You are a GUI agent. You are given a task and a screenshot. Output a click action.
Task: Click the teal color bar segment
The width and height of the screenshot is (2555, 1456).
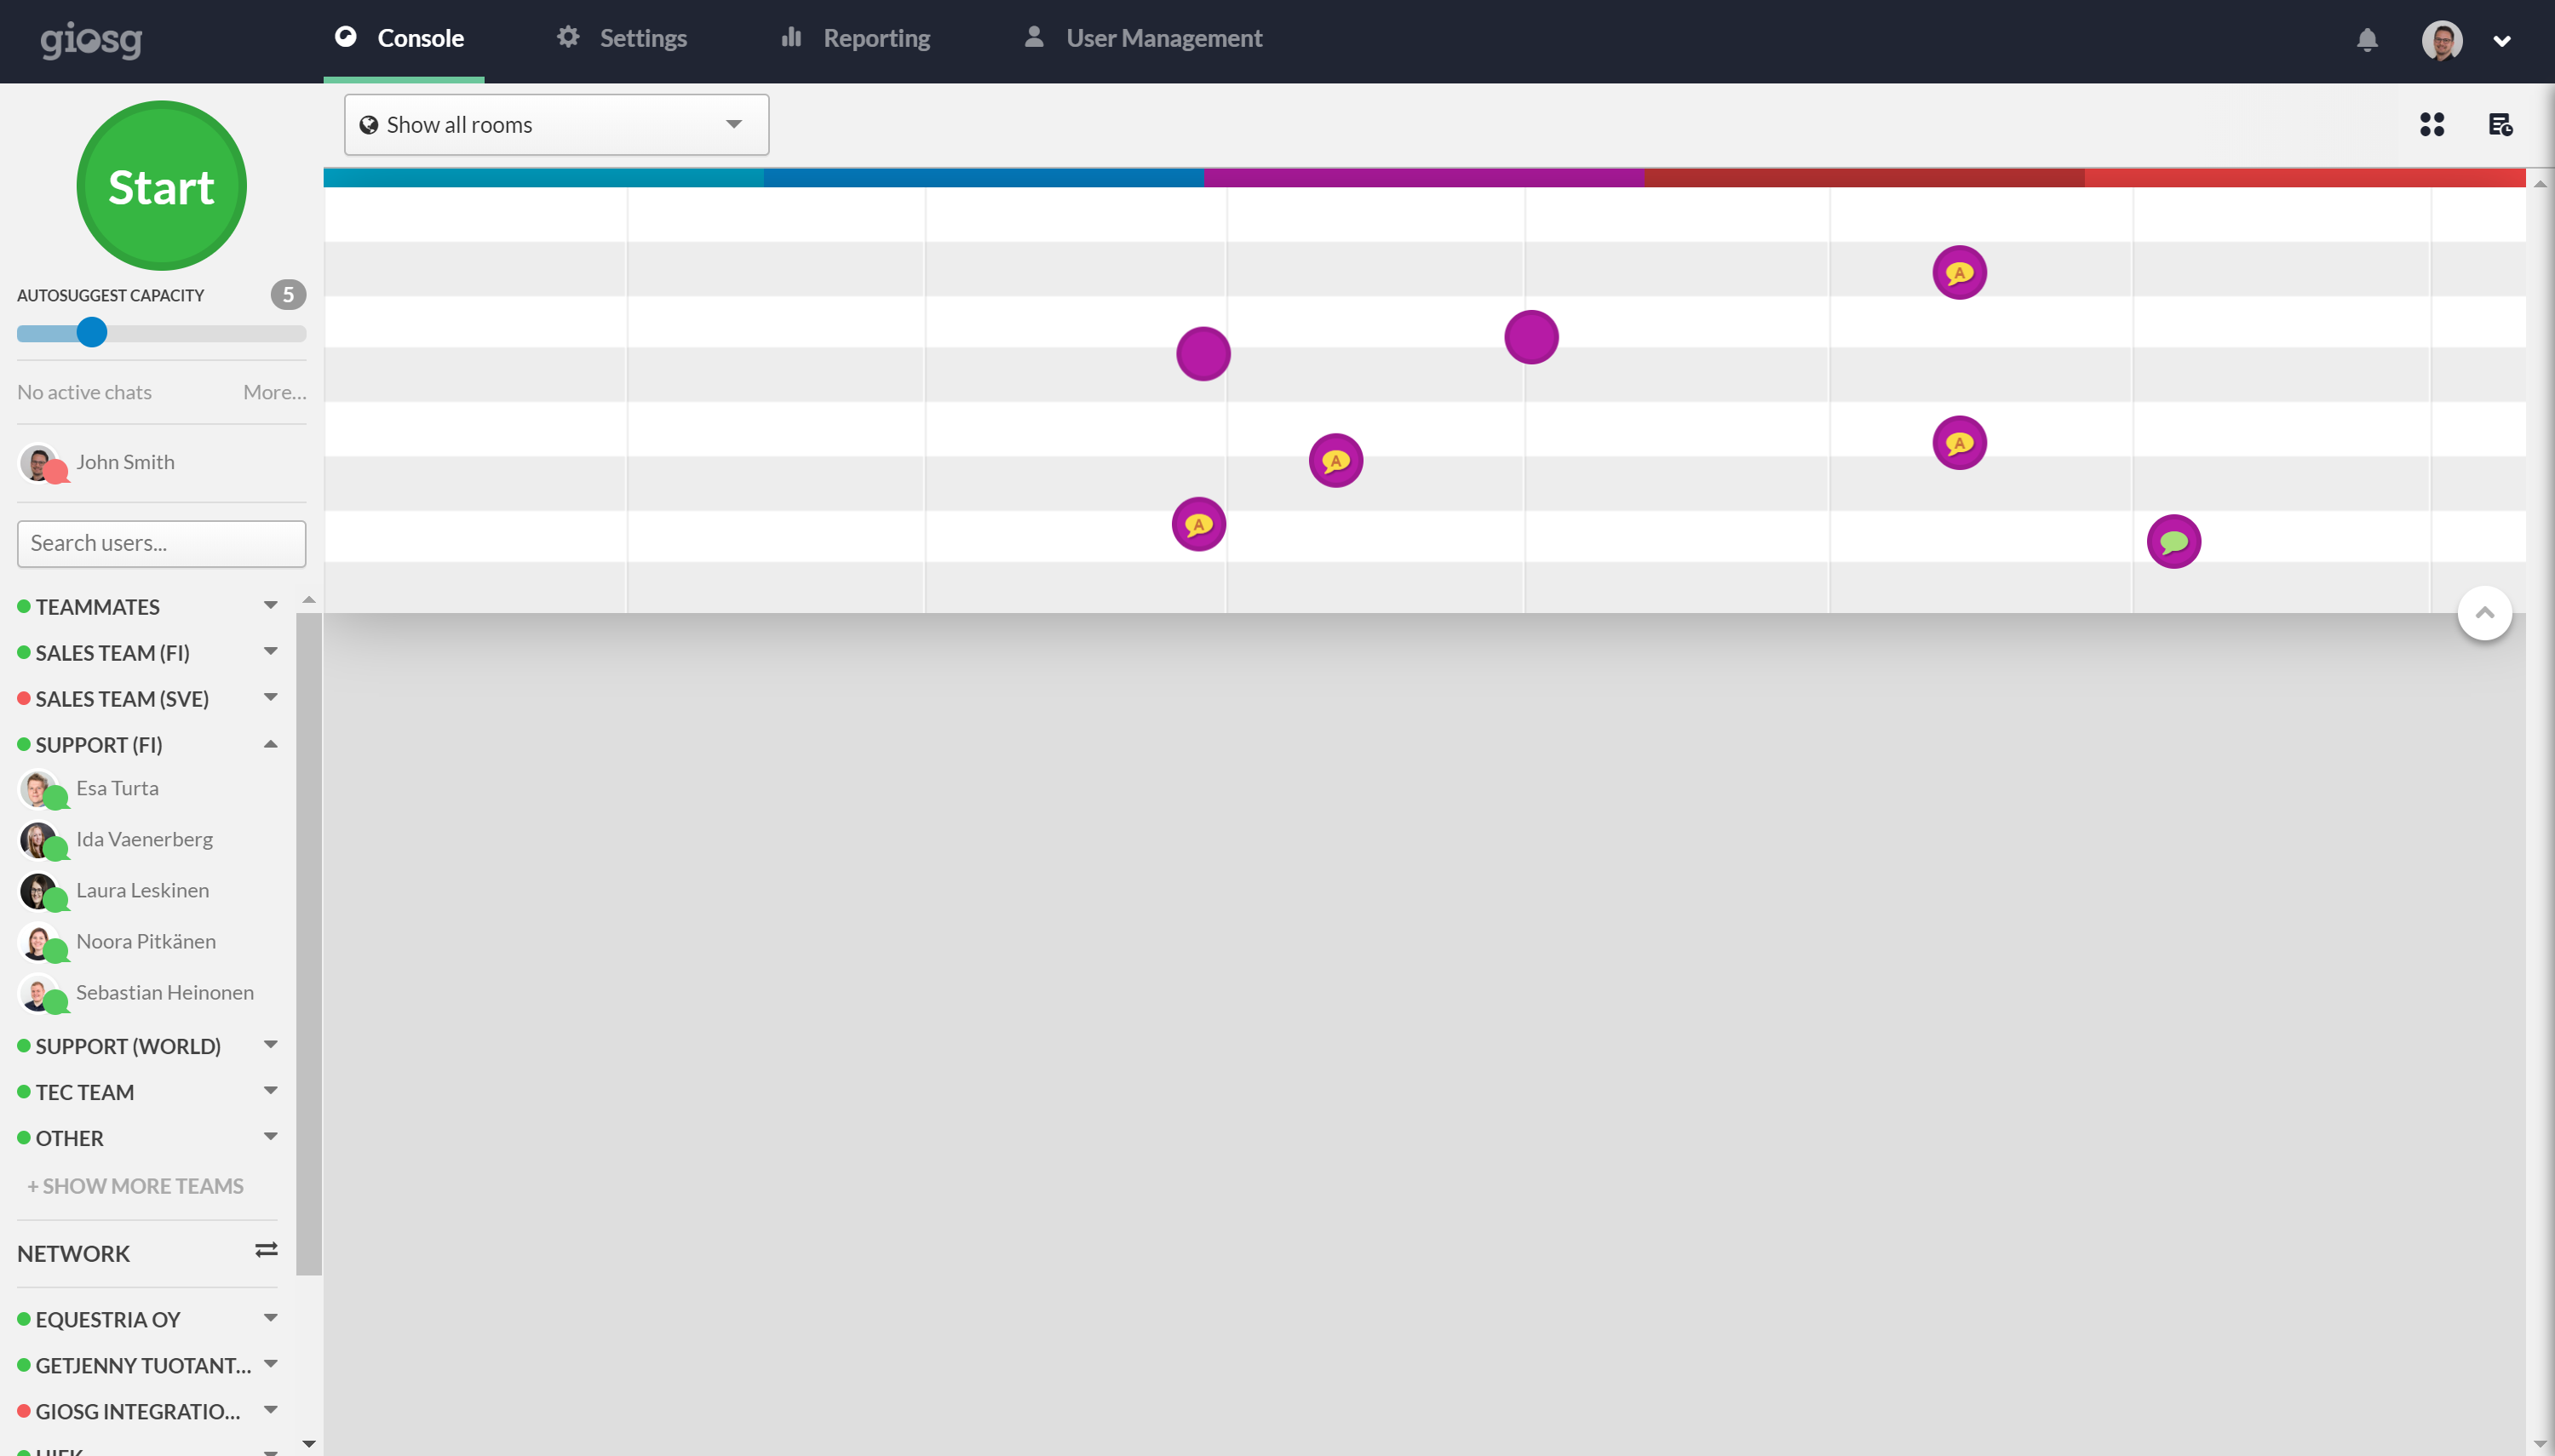click(x=543, y=178)
